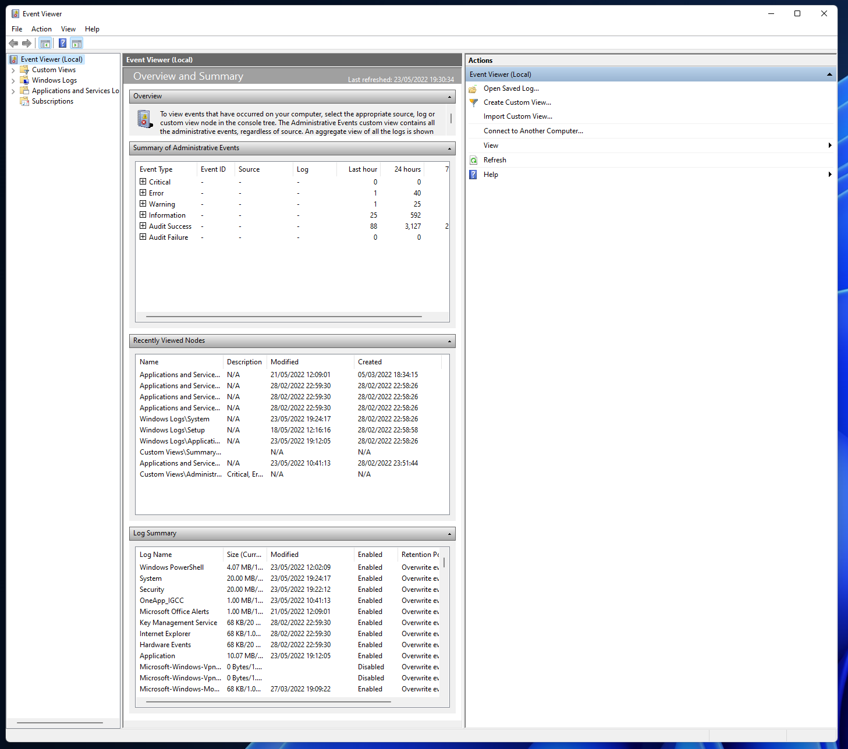Collapse the Recently Viewed Nodes section
Image resolution: width=848 pixels, height=749 pixels.
[x=449, y=341]
